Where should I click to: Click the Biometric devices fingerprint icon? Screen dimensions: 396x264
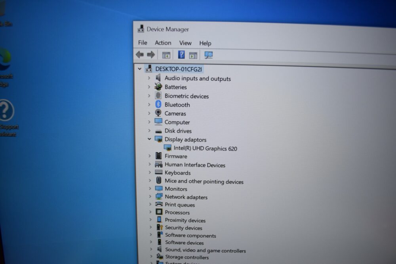point(158,95)
